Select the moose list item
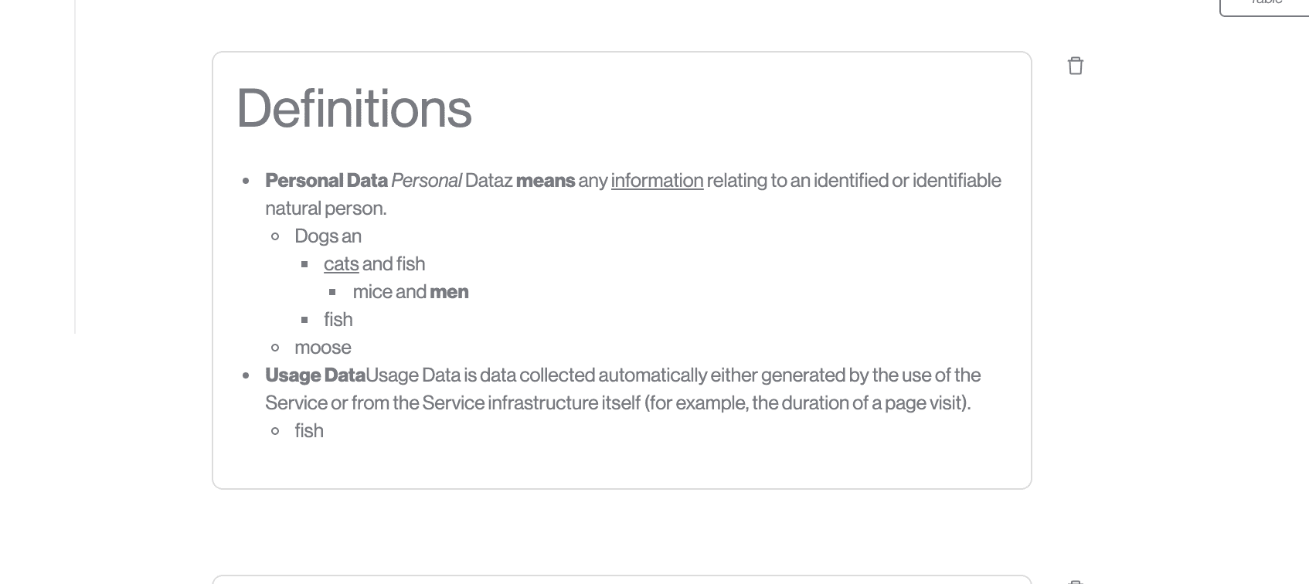The image size is (1309, 584). 322,347
